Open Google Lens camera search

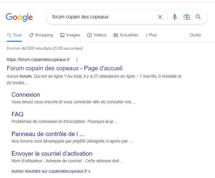(187, 17)
